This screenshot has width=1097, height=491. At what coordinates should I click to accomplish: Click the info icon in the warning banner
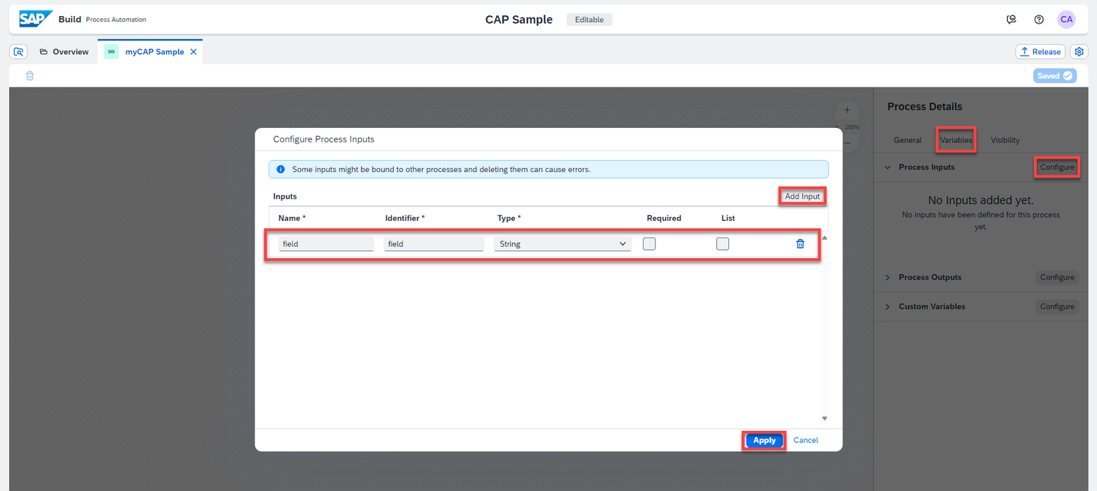[280, 169]
